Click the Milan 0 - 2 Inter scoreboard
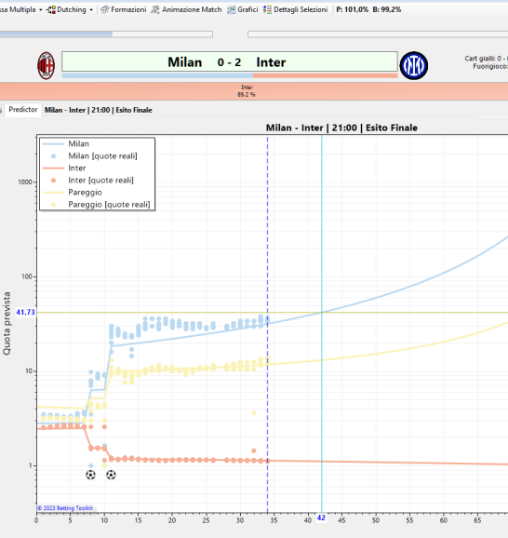The image size is (508, 538). (230, 61)
